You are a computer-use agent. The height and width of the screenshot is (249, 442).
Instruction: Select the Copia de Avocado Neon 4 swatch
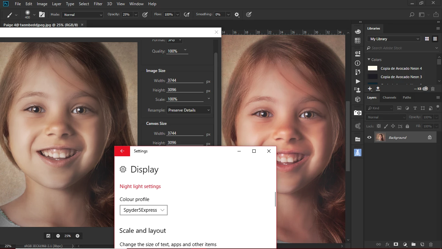click(x=372, y=68)
